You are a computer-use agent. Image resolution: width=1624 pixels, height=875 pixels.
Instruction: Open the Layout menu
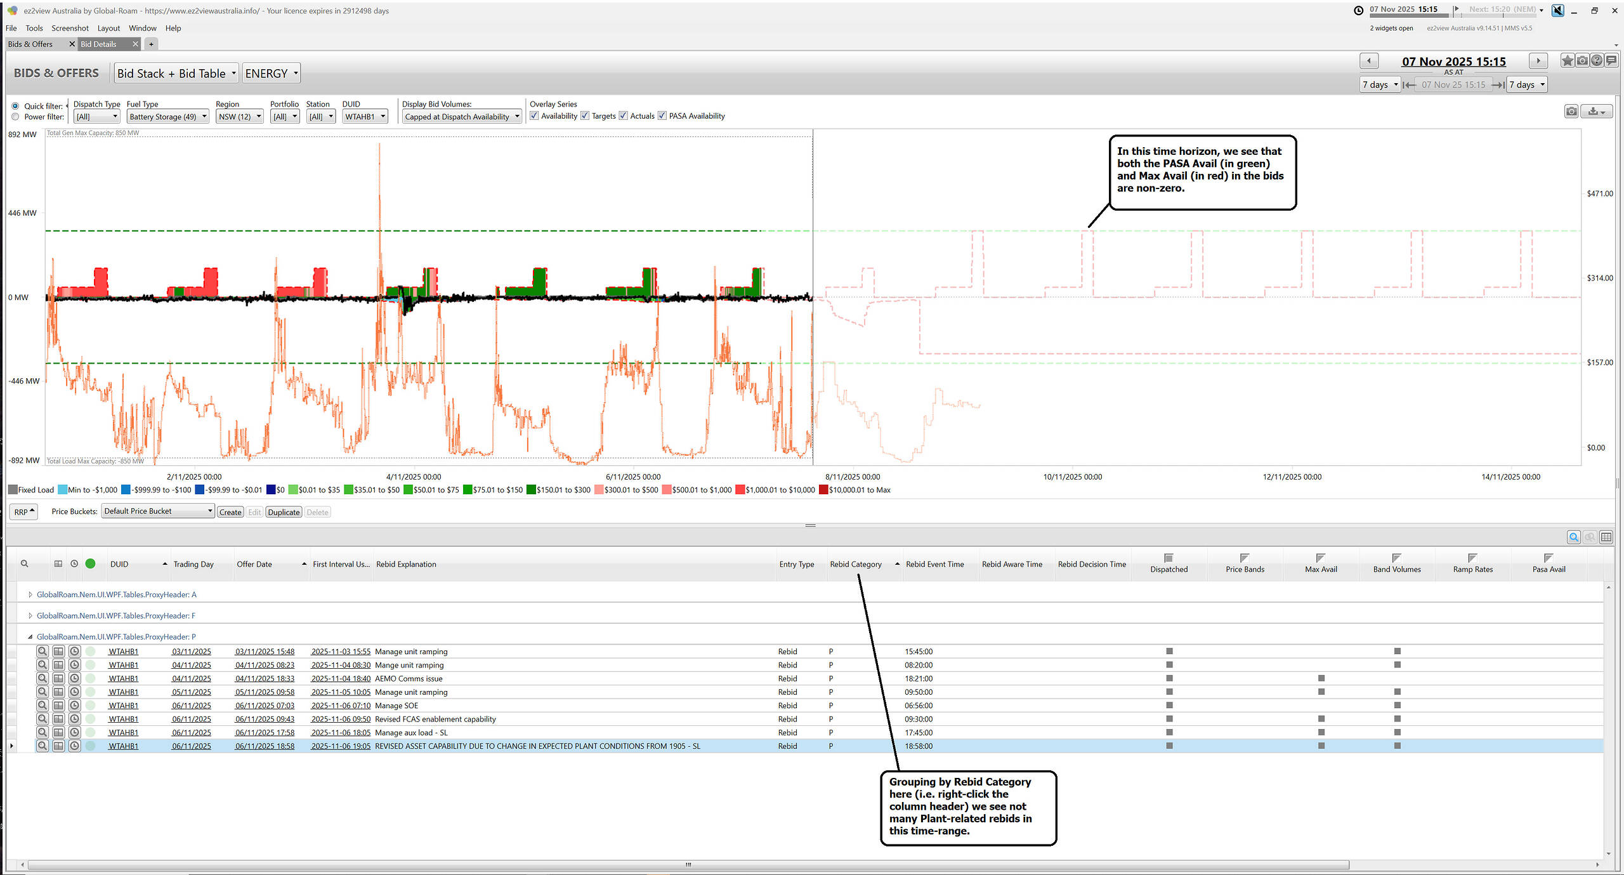[x=108, y=28]
